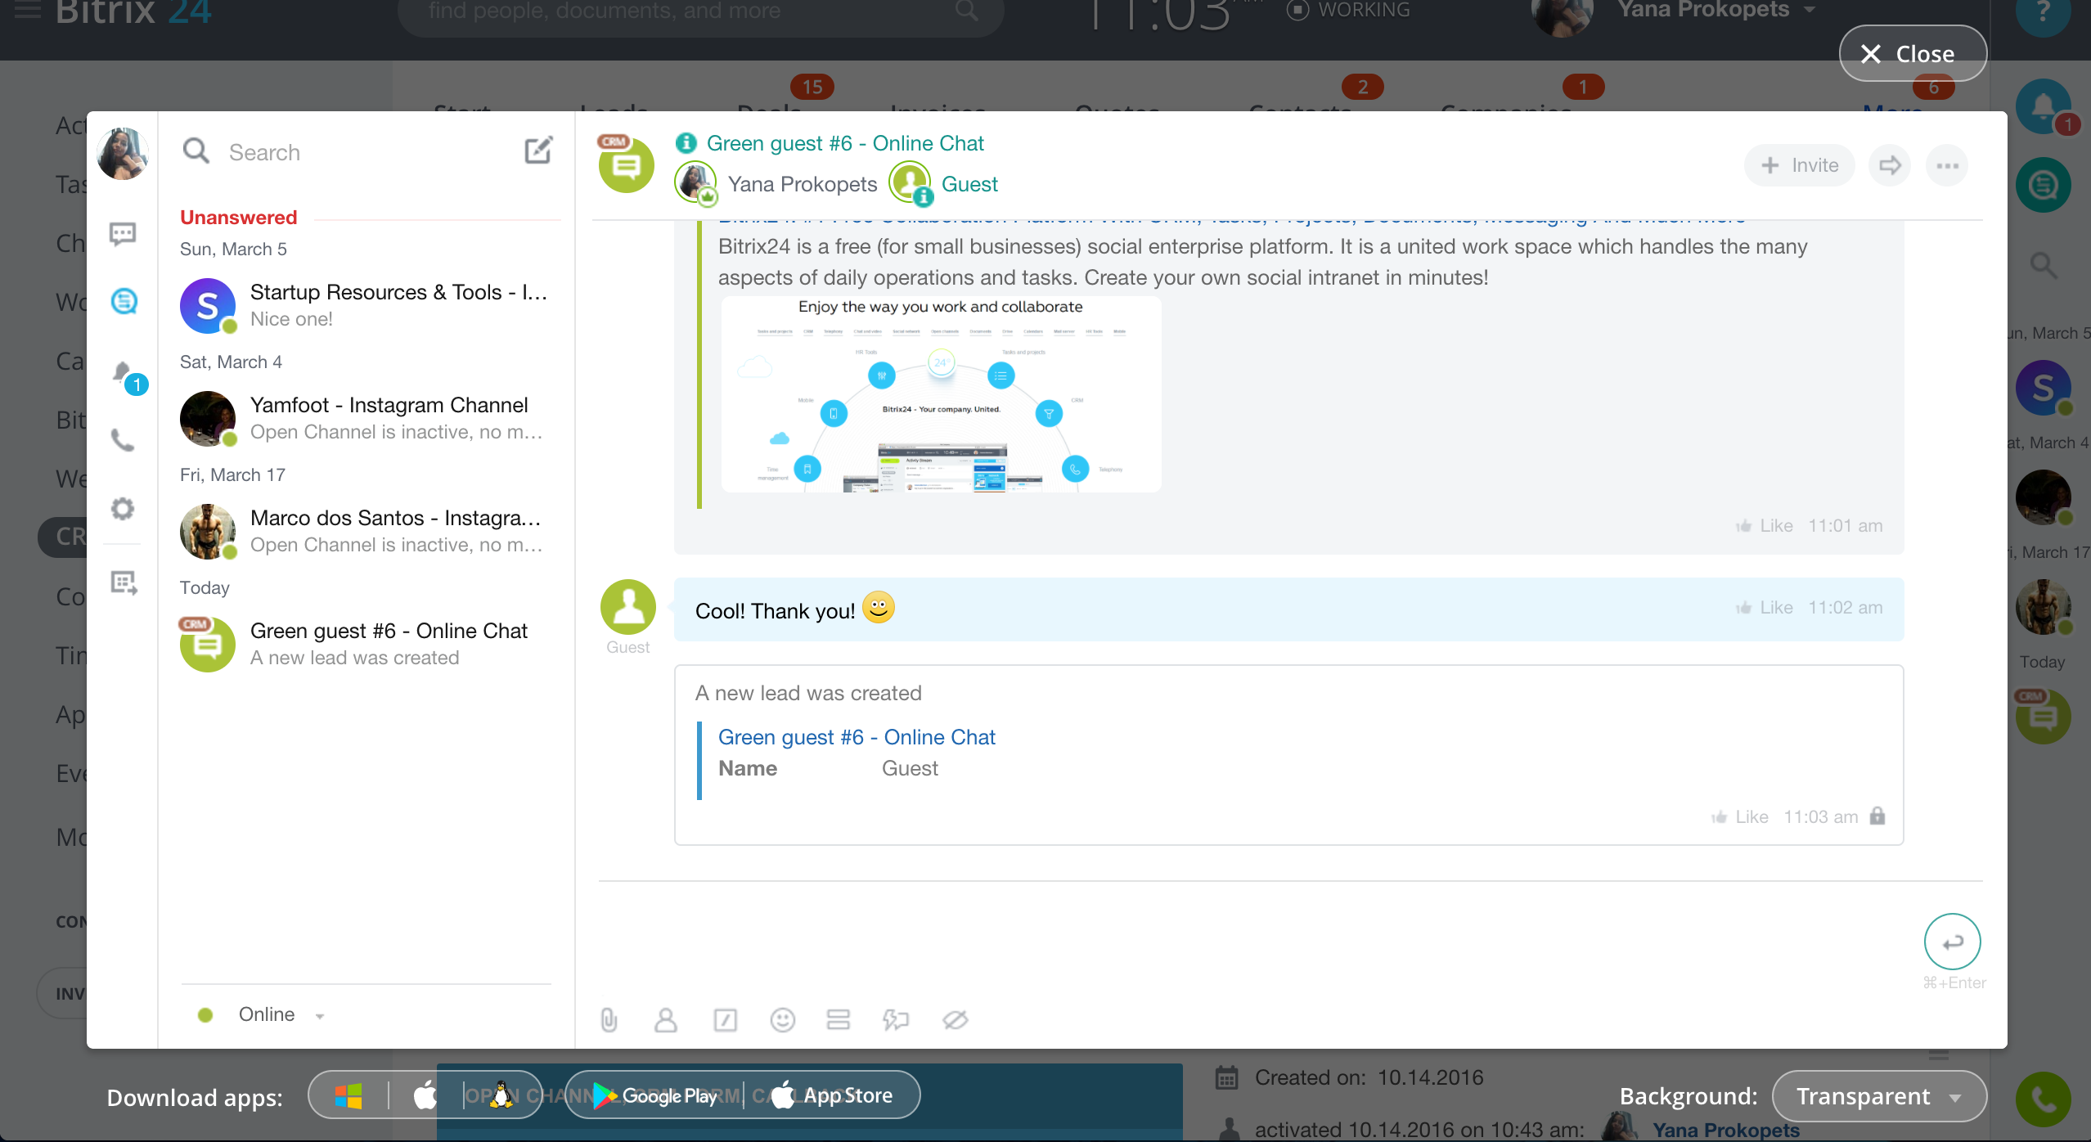Like the Cool! Thank you! message
Screen dimensions: 2091x1142
(1765, 608)
